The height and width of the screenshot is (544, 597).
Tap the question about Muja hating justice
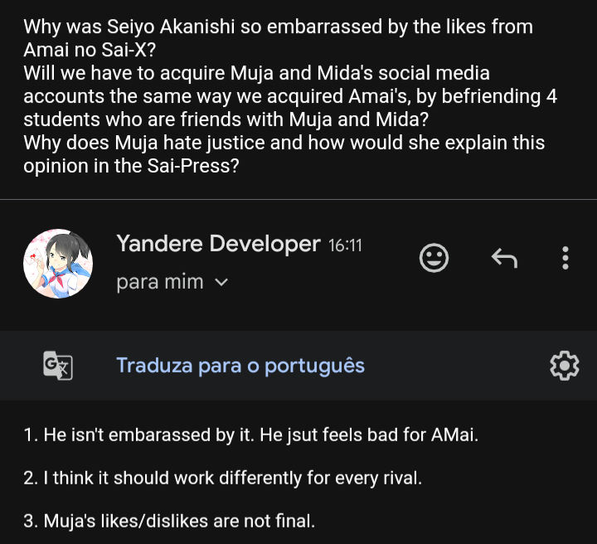point(284,143)
